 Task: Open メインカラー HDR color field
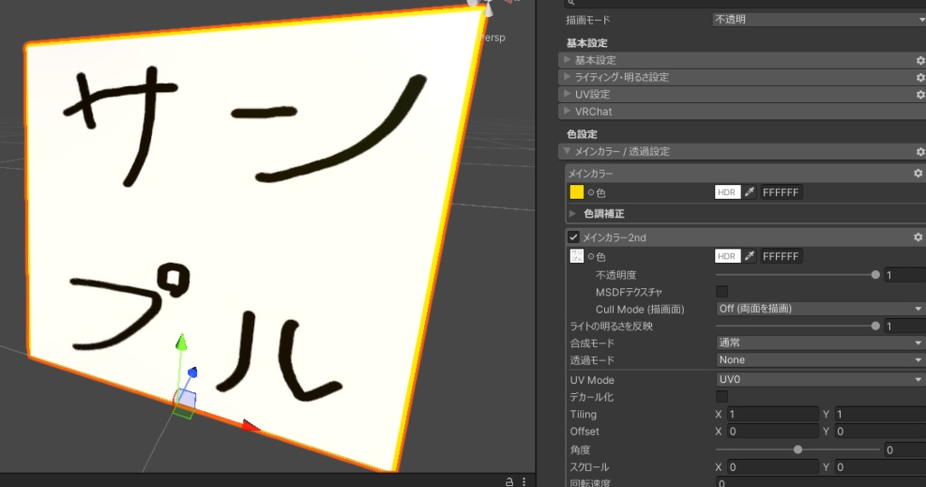tap(728, 192)
